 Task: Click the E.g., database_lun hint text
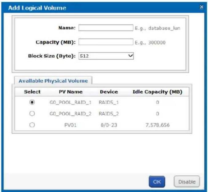158,28
